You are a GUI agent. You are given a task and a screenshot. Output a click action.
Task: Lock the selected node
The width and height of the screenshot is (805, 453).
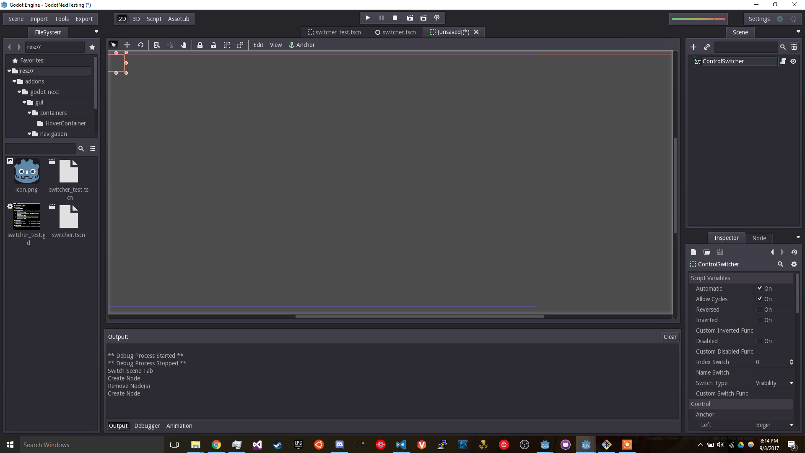click(200, 45)
